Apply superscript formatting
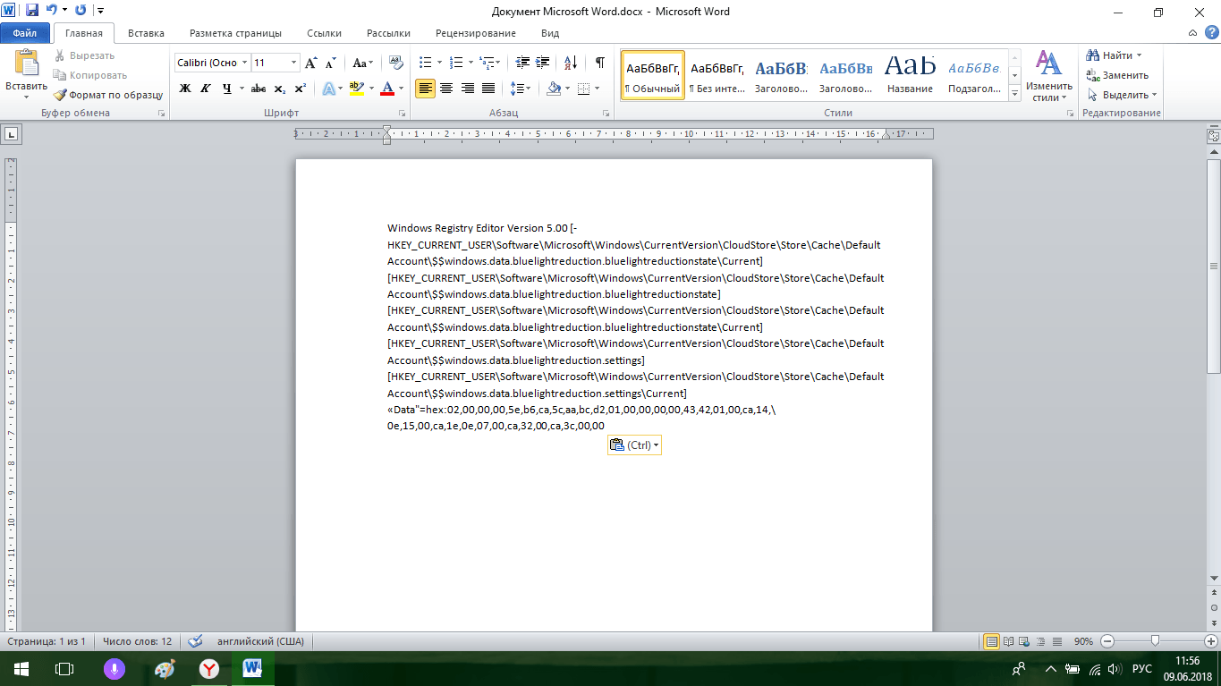This screenshot has width=1221, height=686. click(300, 89)
